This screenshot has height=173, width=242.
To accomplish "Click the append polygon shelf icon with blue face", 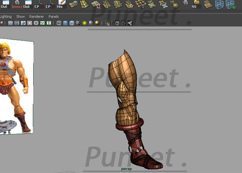I will [x=163, y=4].
